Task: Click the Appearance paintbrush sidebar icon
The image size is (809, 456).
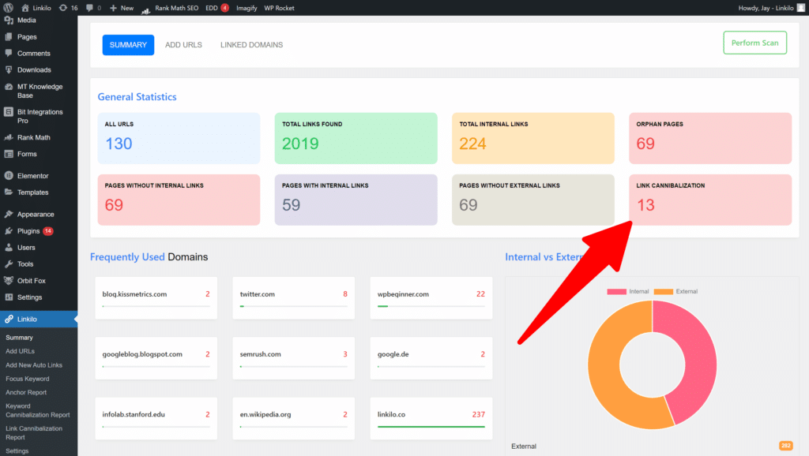Action: (x=9, y=214)
